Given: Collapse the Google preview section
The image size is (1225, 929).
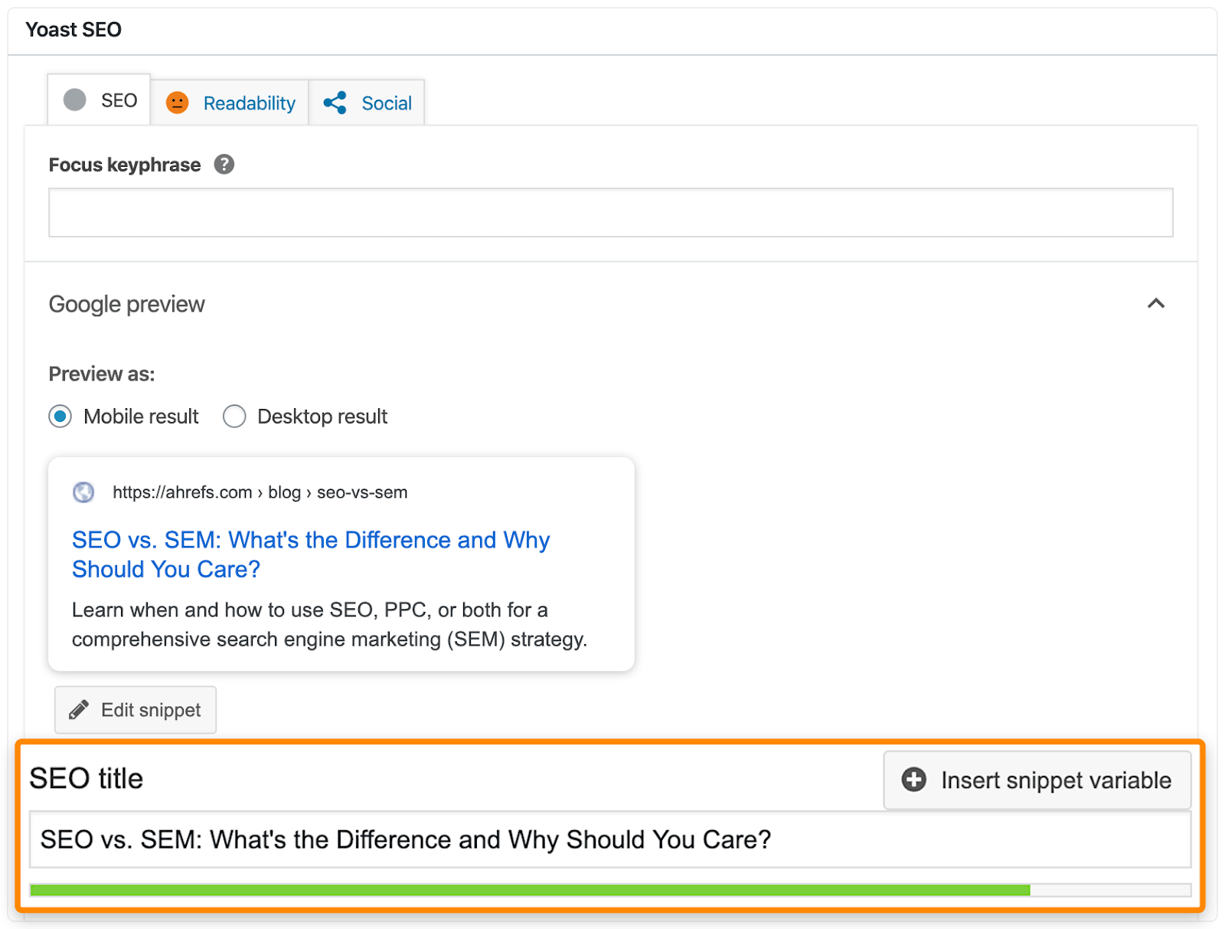Looking at the screenshot, I should [x=1156, y=303].
